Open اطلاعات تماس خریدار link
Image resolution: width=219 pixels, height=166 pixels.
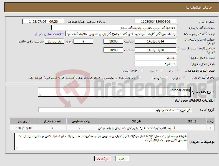coord(49,34)
